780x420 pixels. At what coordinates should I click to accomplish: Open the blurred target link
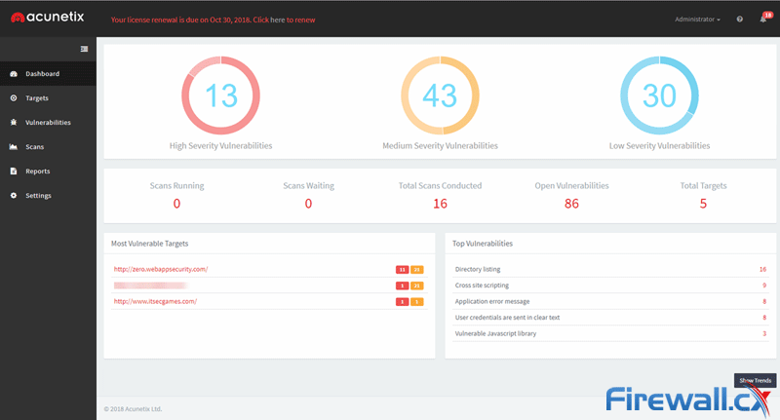point(151,286)
